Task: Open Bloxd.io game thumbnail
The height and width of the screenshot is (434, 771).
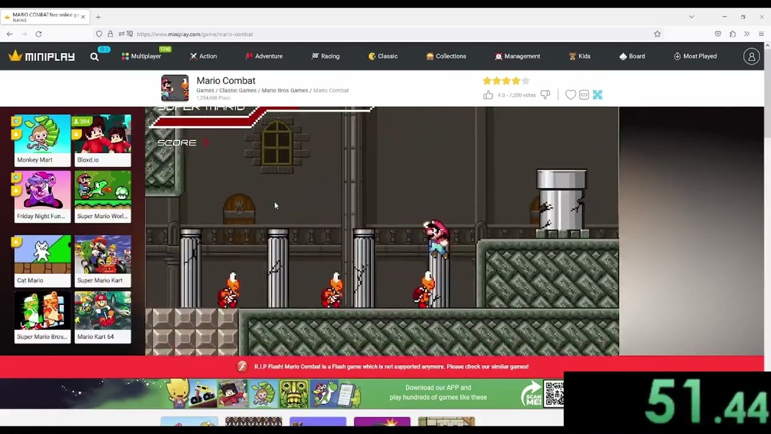Action: 102,140
